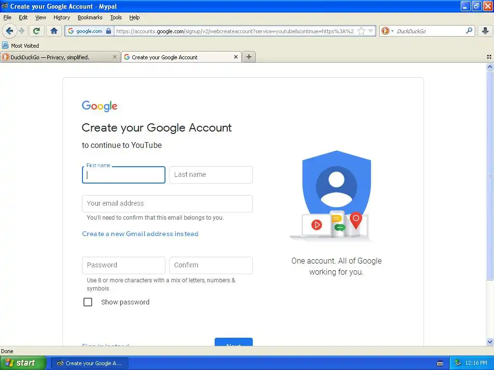Click the Your email address field
The height and width of the screenshot is (370, 494).
tap(167, 204)
